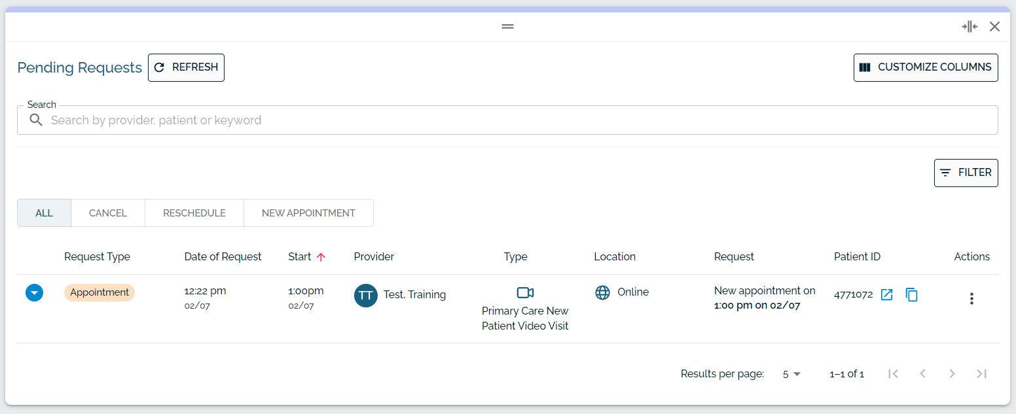Open Results per page dropdown
This screenshot has height=414, width=1016.
(791, 374)
